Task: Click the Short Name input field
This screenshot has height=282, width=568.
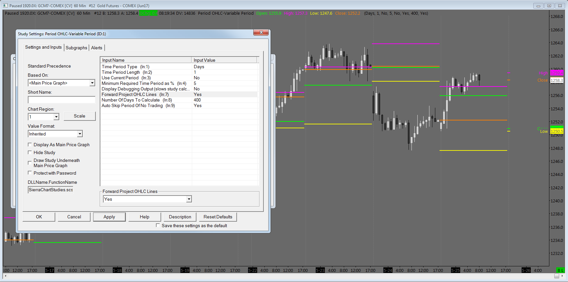Action: coord(61,100)
